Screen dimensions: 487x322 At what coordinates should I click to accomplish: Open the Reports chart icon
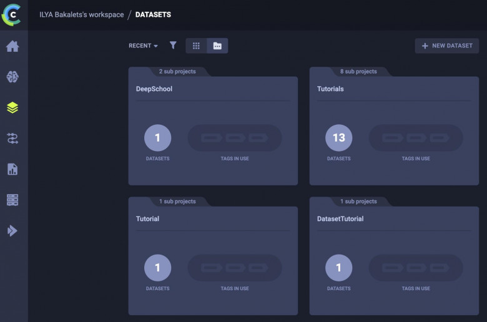(12, 169)
